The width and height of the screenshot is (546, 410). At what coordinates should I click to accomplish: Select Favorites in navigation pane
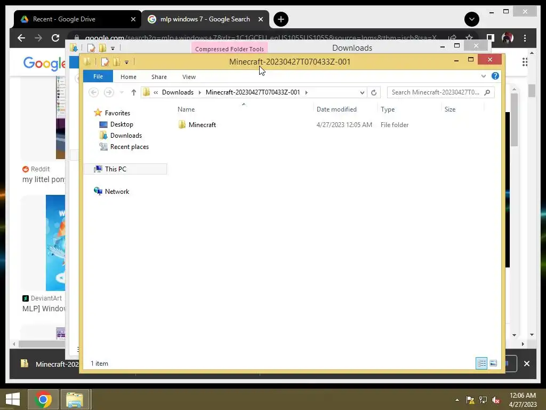point(117,113)
